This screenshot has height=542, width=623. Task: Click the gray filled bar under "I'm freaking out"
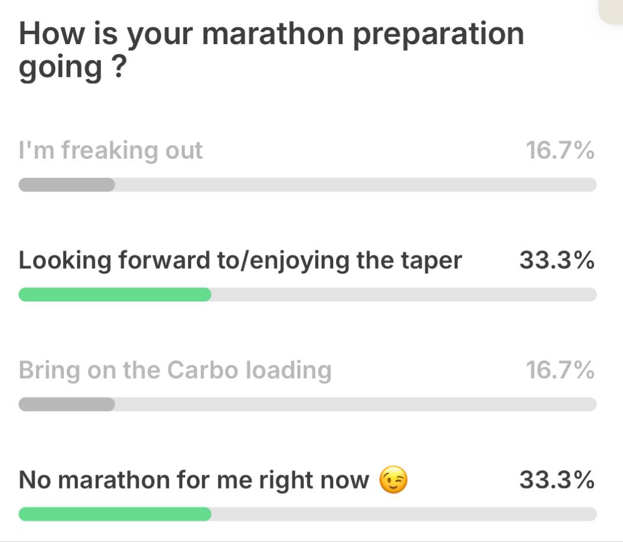(67, 185)
